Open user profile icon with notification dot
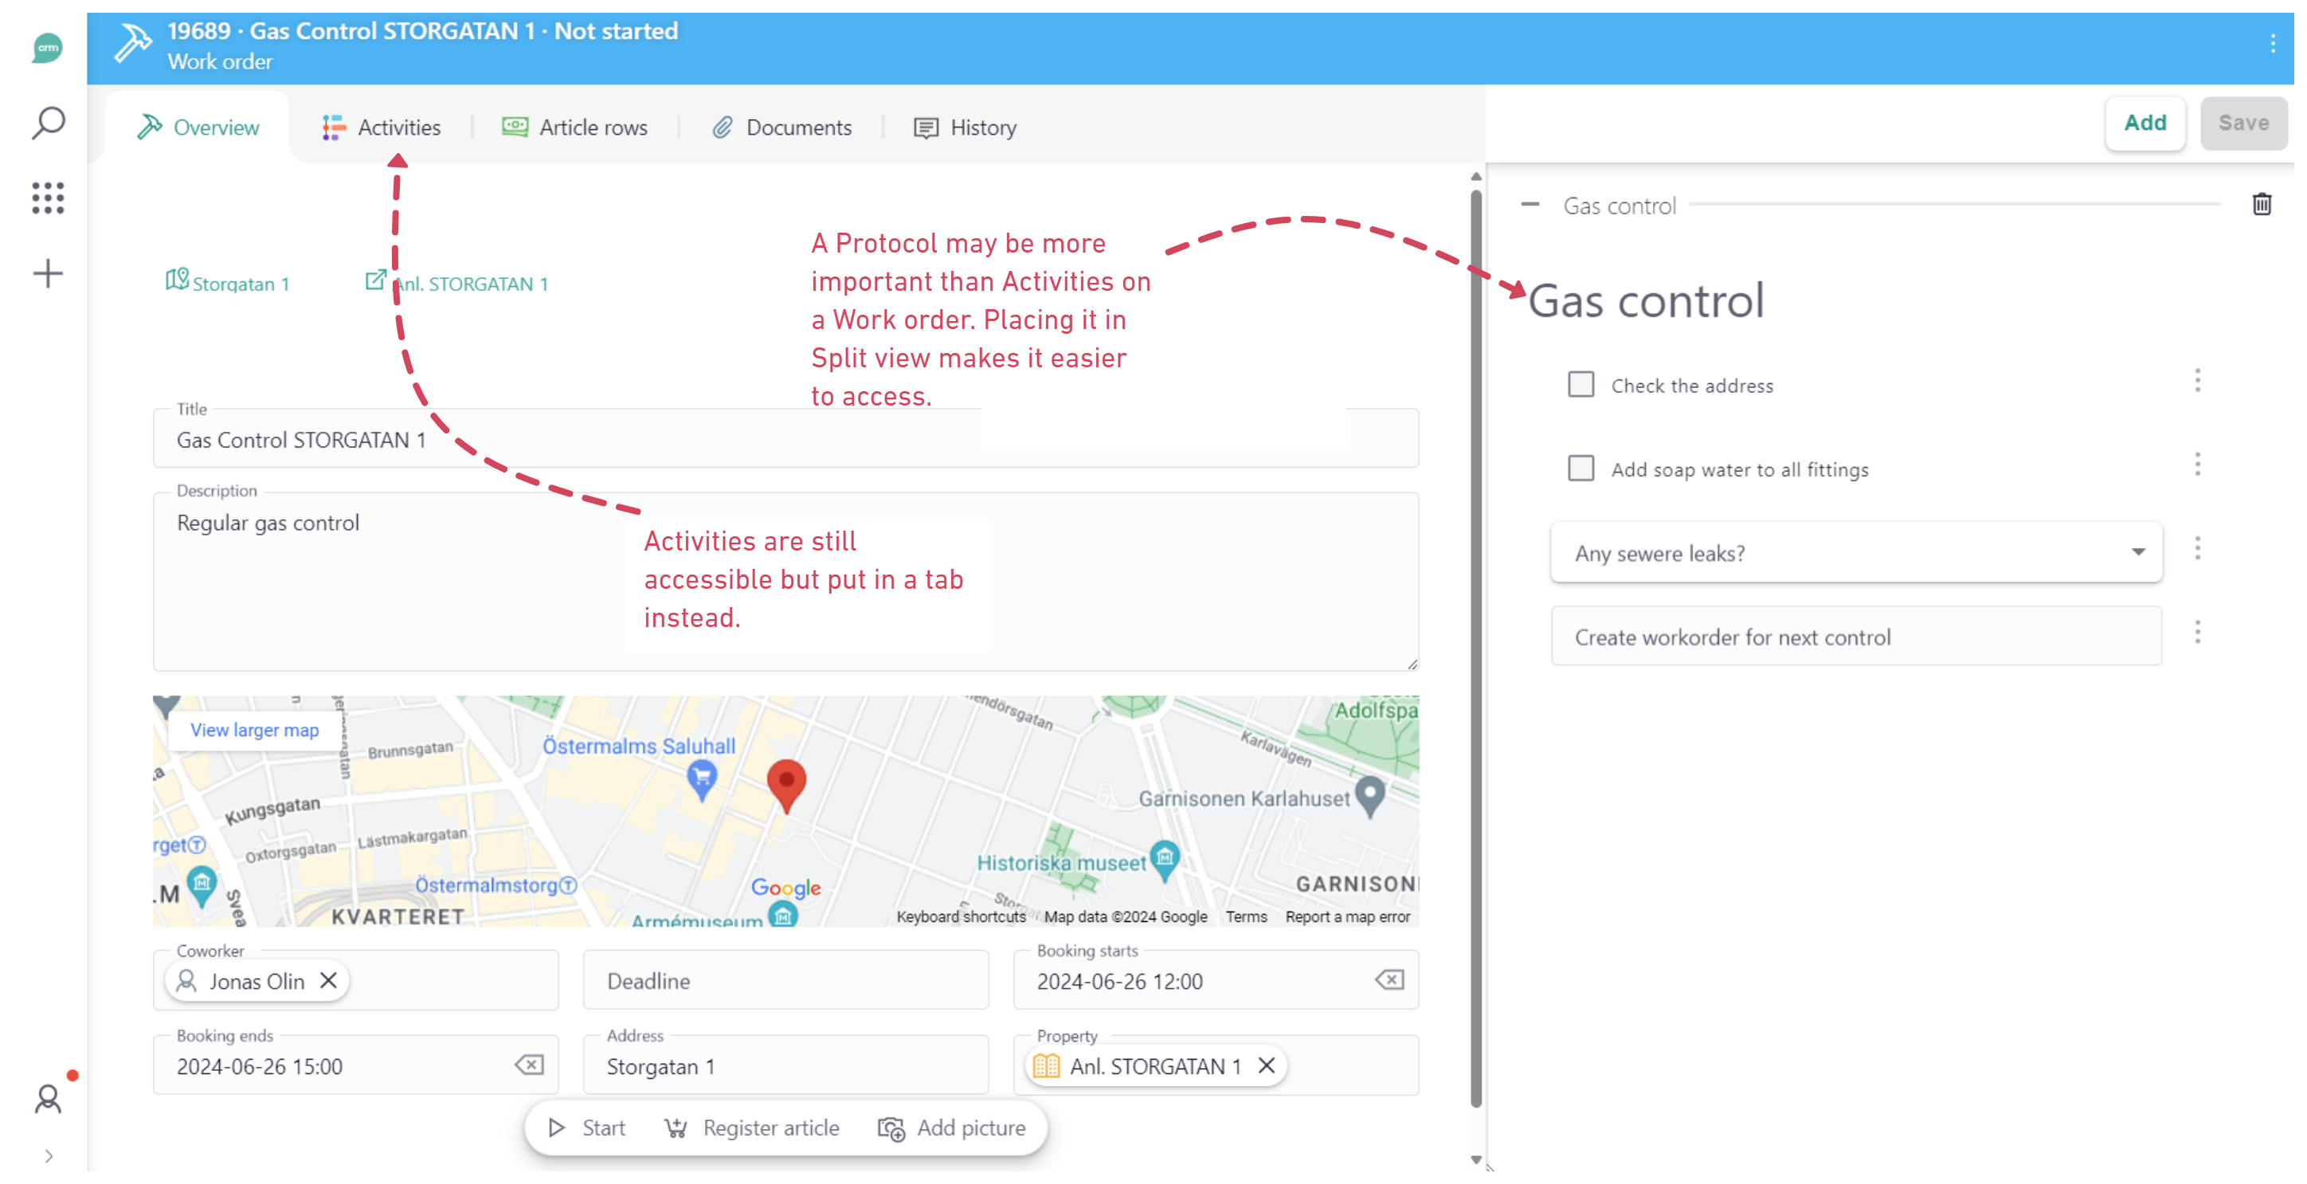Viewport: 2307px width, 1184px height. point(49,1099)
